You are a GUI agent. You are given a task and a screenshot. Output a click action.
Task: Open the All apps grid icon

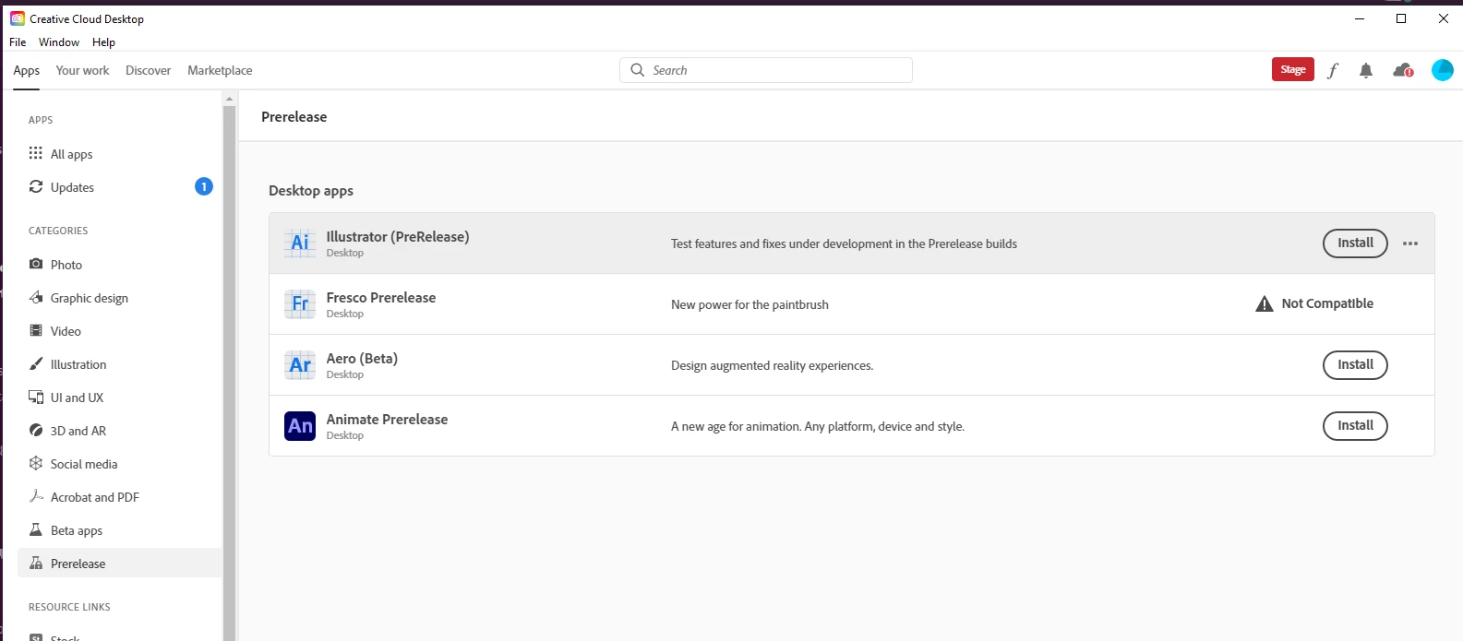(36, 153)
